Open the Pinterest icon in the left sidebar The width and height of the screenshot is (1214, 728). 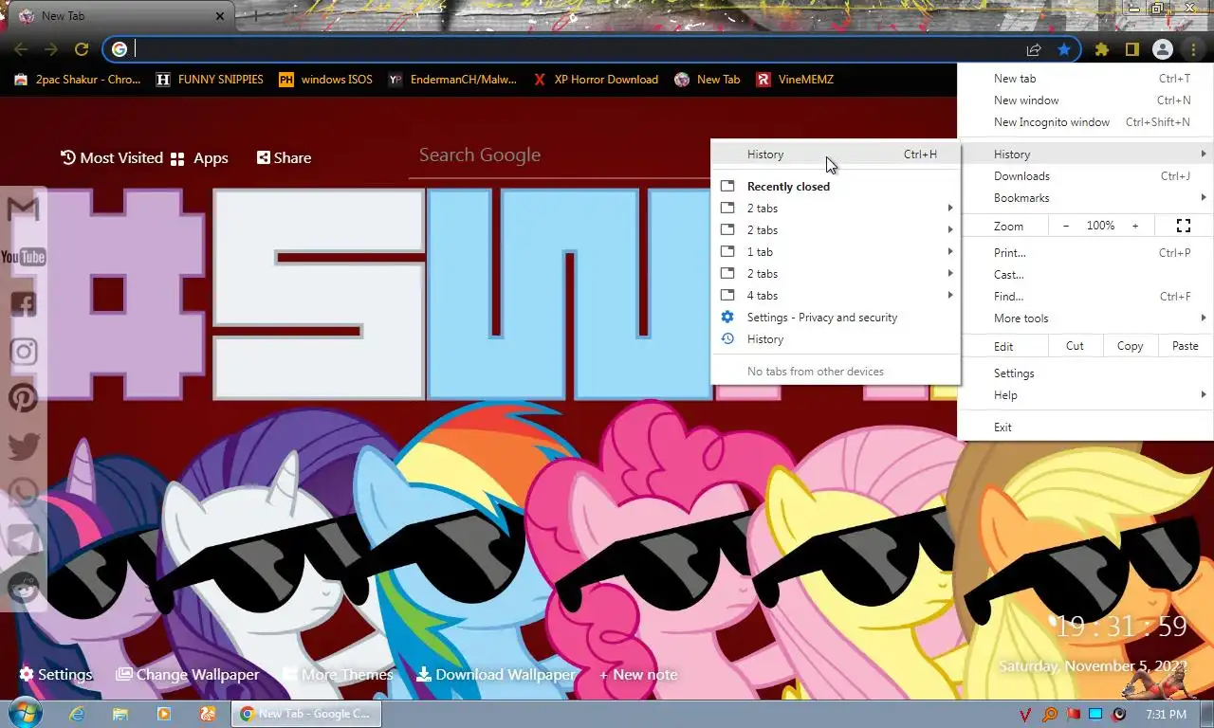pos(24,398)
